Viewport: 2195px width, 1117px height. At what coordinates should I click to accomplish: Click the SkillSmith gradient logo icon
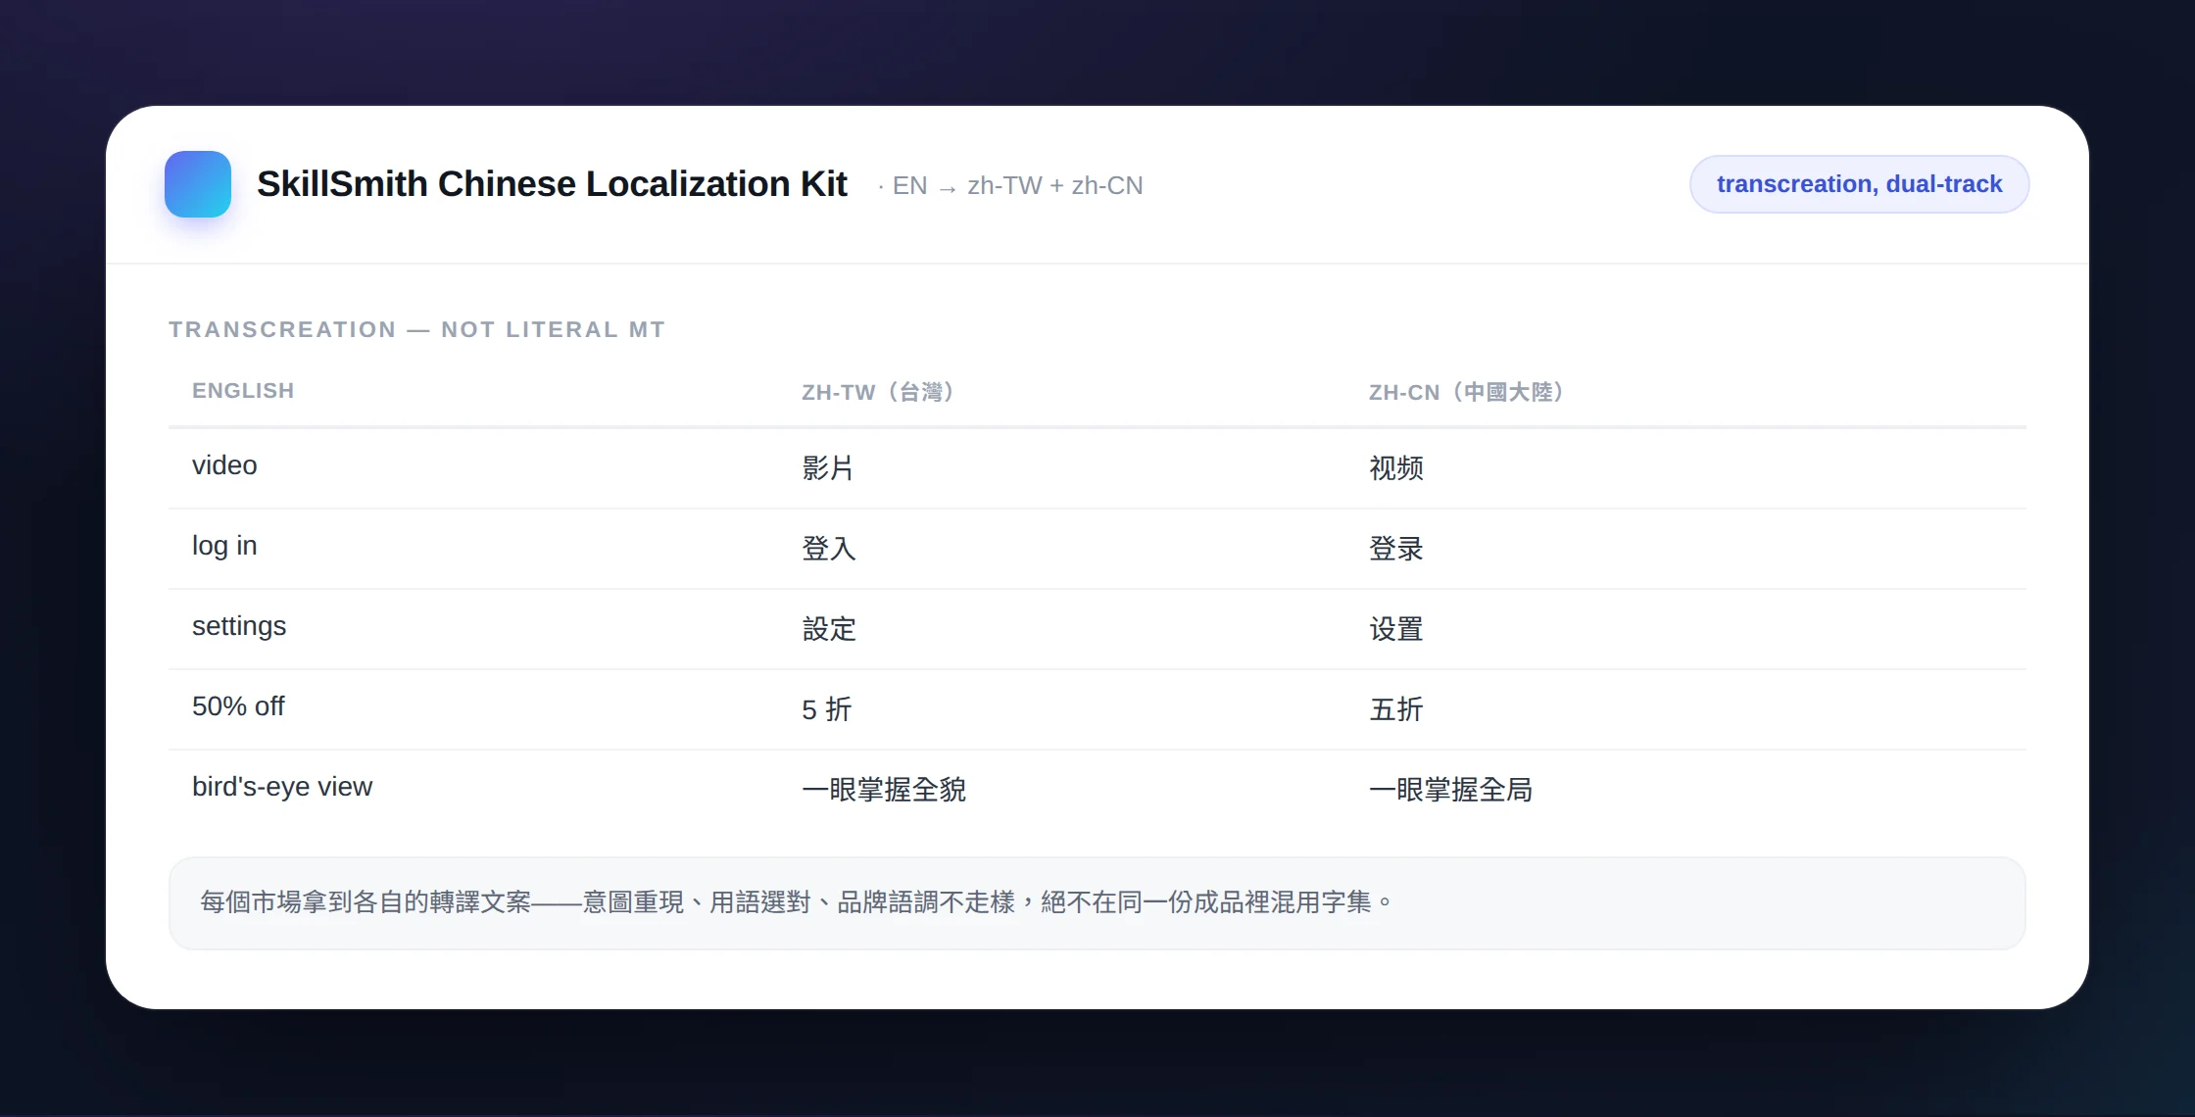tap(198, 184)
